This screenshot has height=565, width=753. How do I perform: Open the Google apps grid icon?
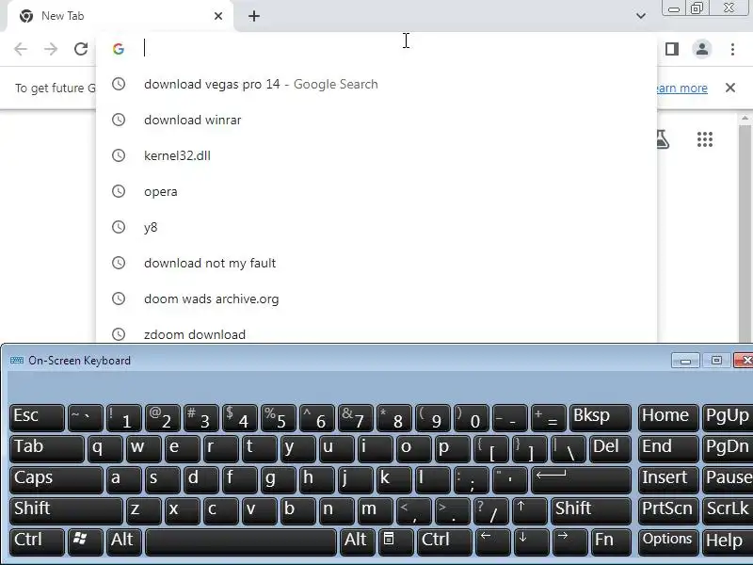point(704,139)
